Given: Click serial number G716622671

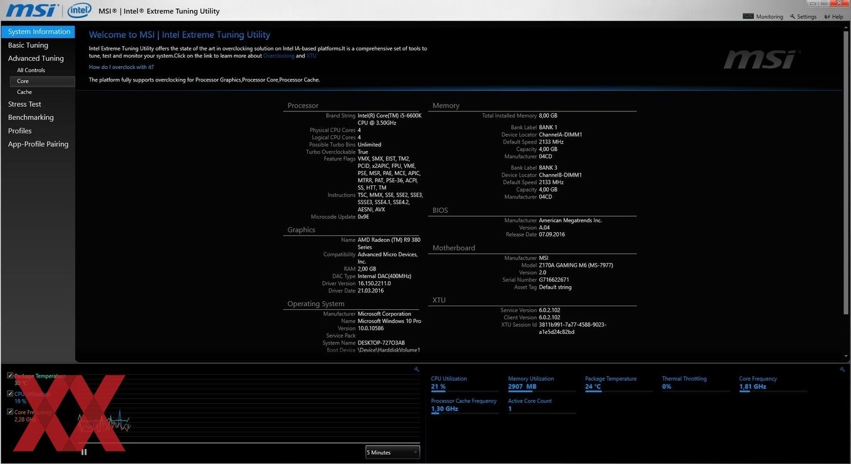Looking at the screenshot, I should point(554,280).
